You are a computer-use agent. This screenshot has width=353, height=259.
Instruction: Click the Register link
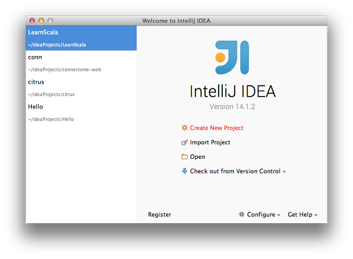coord(159,215)
